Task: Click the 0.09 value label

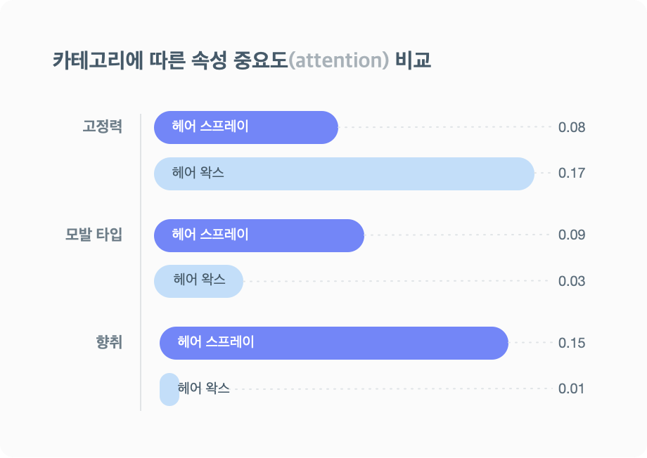Action: pos(572,235)
